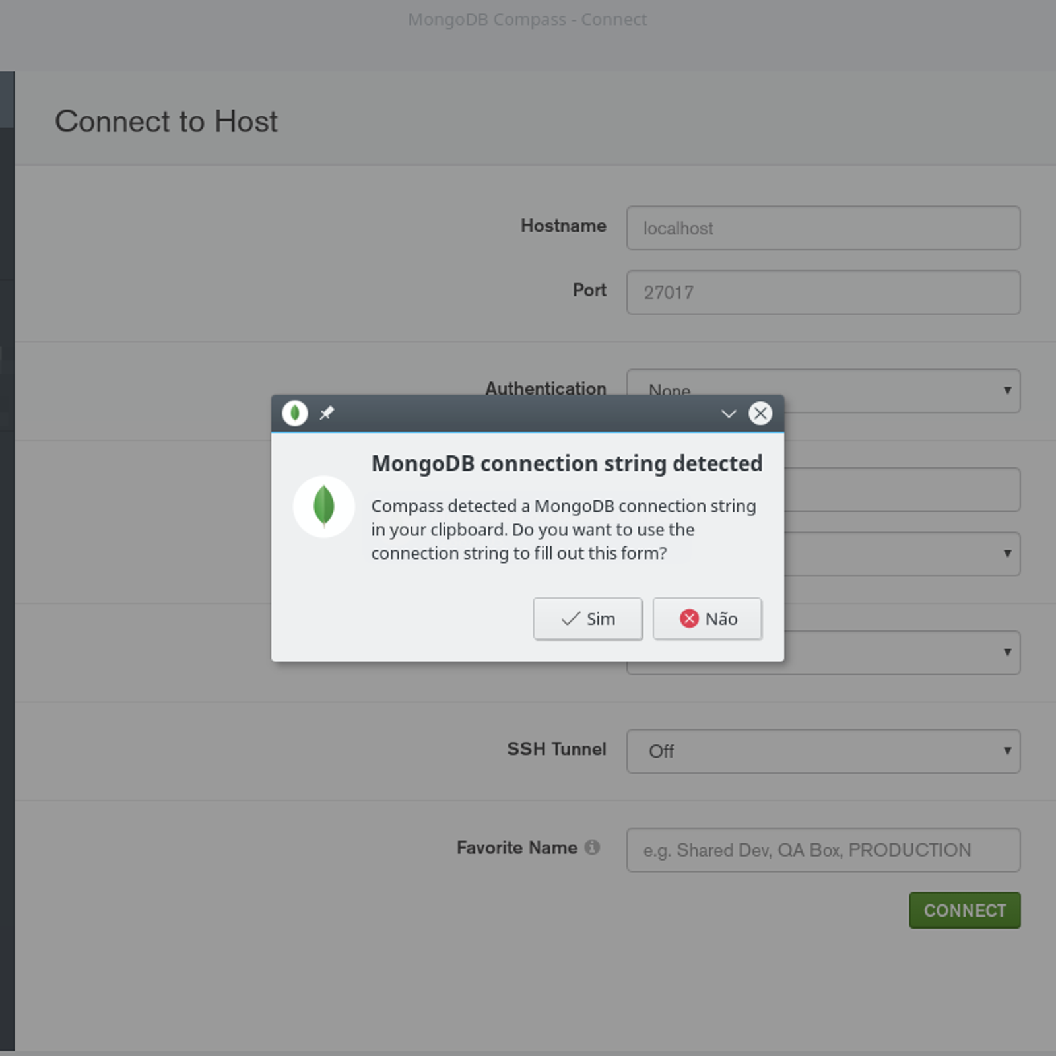Click Sim to use the connection string

tap(587, 618)
